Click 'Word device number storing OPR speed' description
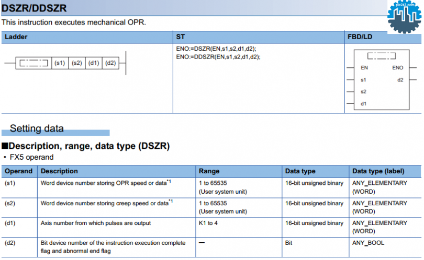 click(x=106, y=183)
